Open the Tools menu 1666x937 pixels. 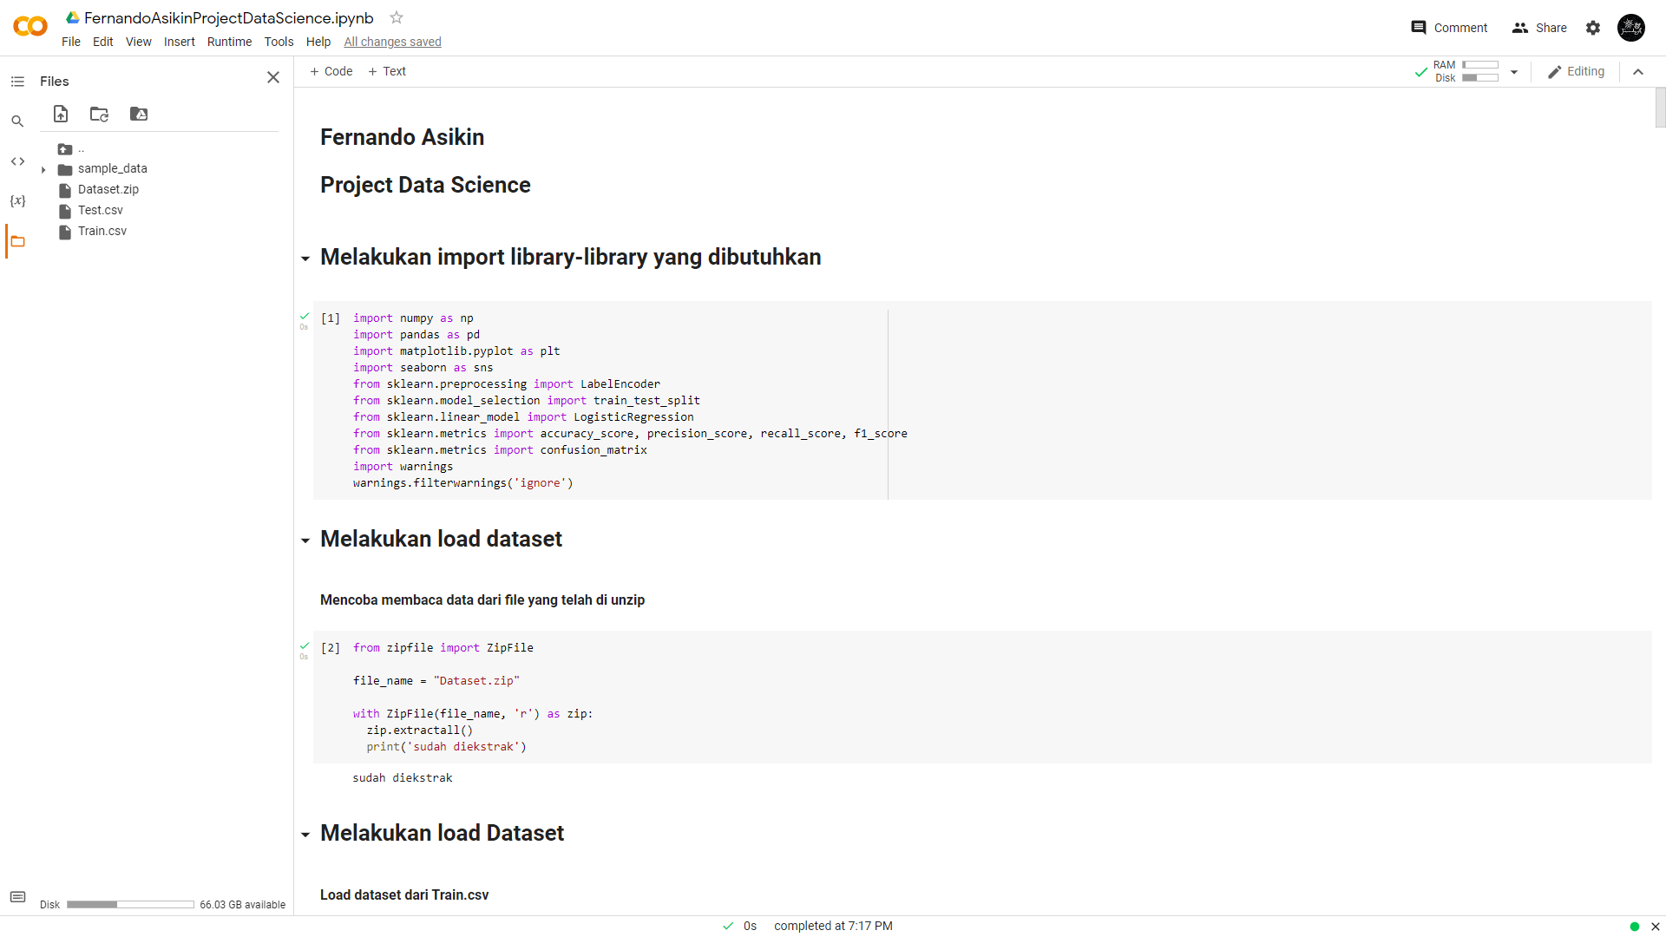point(279,42)
